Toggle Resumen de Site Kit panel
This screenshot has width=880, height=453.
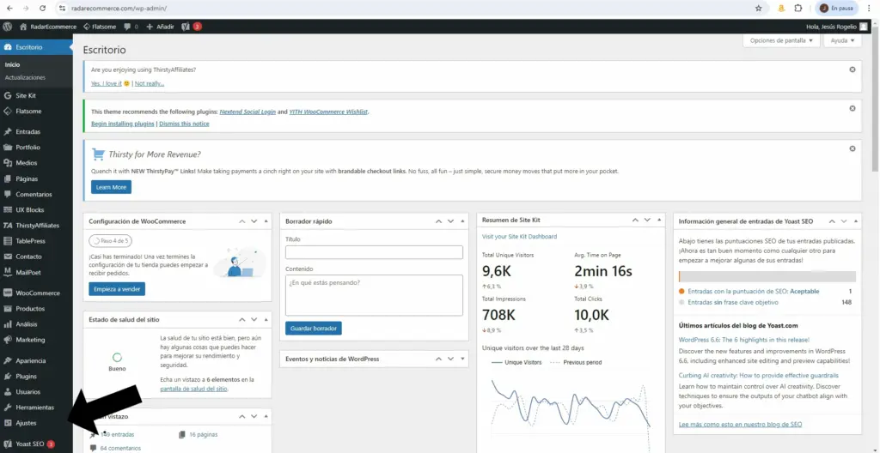pyautogui.click(x=659, y=220)
